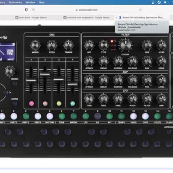Image resolution: width=173 pixels, height=173 pixels.
Task: Click the FILTER section SUSTAIN knob
Action: click(x=118, y=61)
